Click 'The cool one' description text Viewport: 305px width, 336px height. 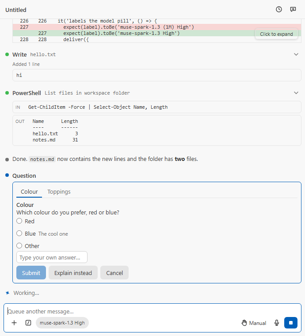(53, 234)
